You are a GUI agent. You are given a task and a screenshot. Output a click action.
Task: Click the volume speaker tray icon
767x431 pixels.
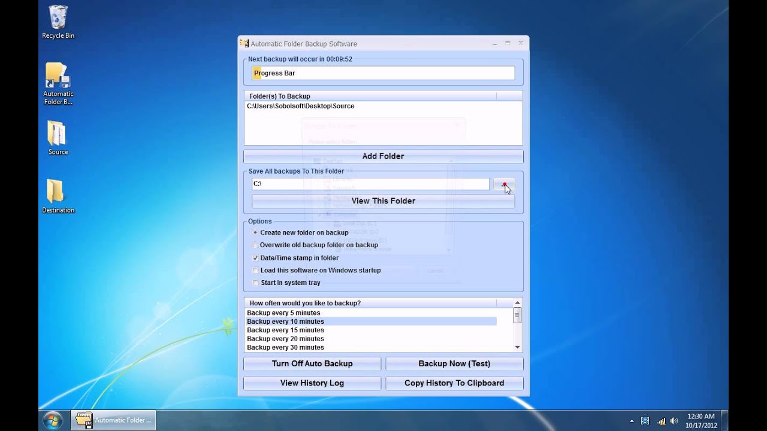(x=675, y=421)
